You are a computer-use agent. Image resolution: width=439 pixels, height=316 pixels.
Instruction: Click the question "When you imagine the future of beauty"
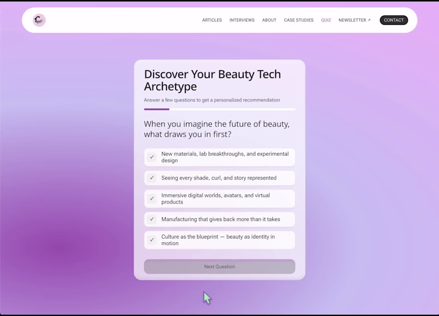(x=217, y=129)
